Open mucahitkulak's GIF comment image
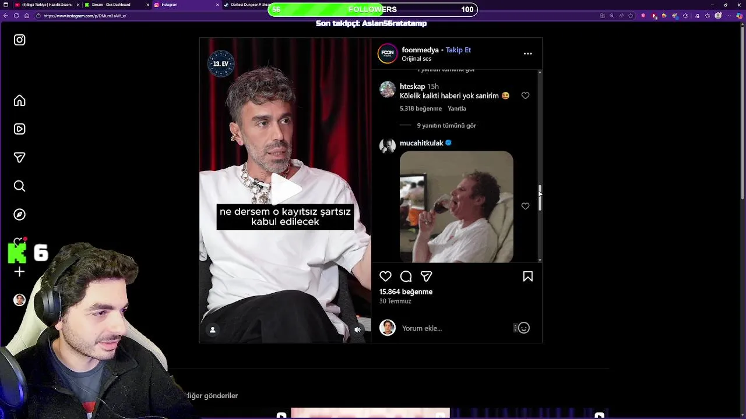746x419 pixels. 456,207
